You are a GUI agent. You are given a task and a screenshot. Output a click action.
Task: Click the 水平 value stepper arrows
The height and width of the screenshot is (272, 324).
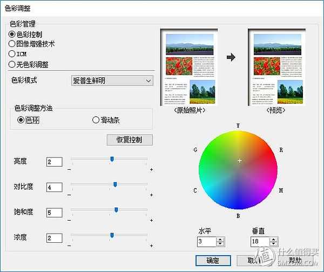click(220, 242)
